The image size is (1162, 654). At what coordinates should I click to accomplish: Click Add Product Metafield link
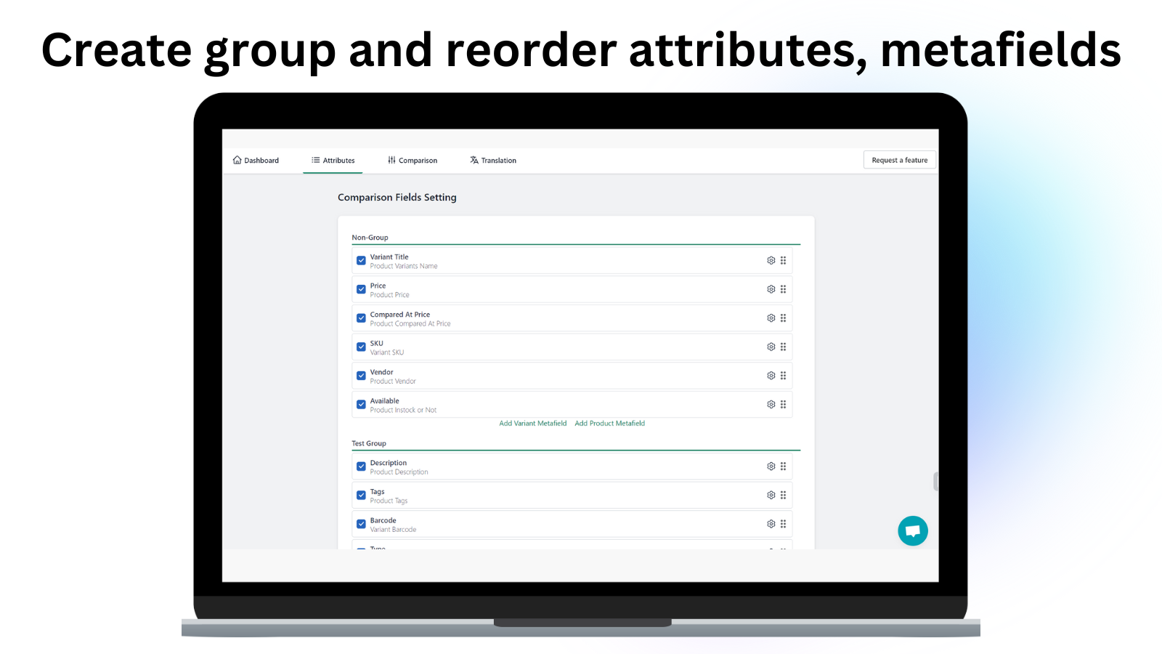[609, 423]
